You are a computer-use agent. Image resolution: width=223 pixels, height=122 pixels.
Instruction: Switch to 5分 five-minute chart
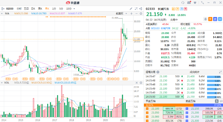(x=61, y=9)
